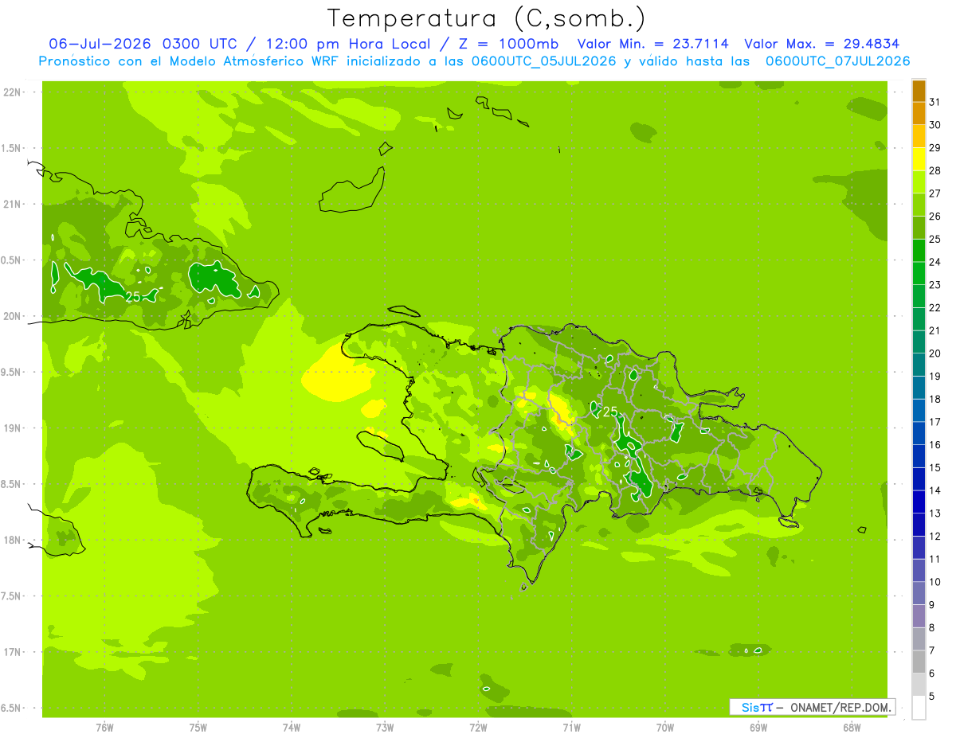This screenshot has width=956, height=738.
Task: Click the "19N" latitude label
Action: pos(12,428)
